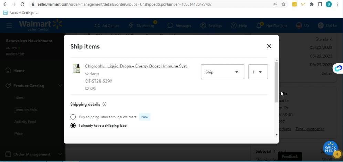Click the browser address bar URL
Image resolution: width=343 pixels, height=162 pixels.
(x=124, y=4)
